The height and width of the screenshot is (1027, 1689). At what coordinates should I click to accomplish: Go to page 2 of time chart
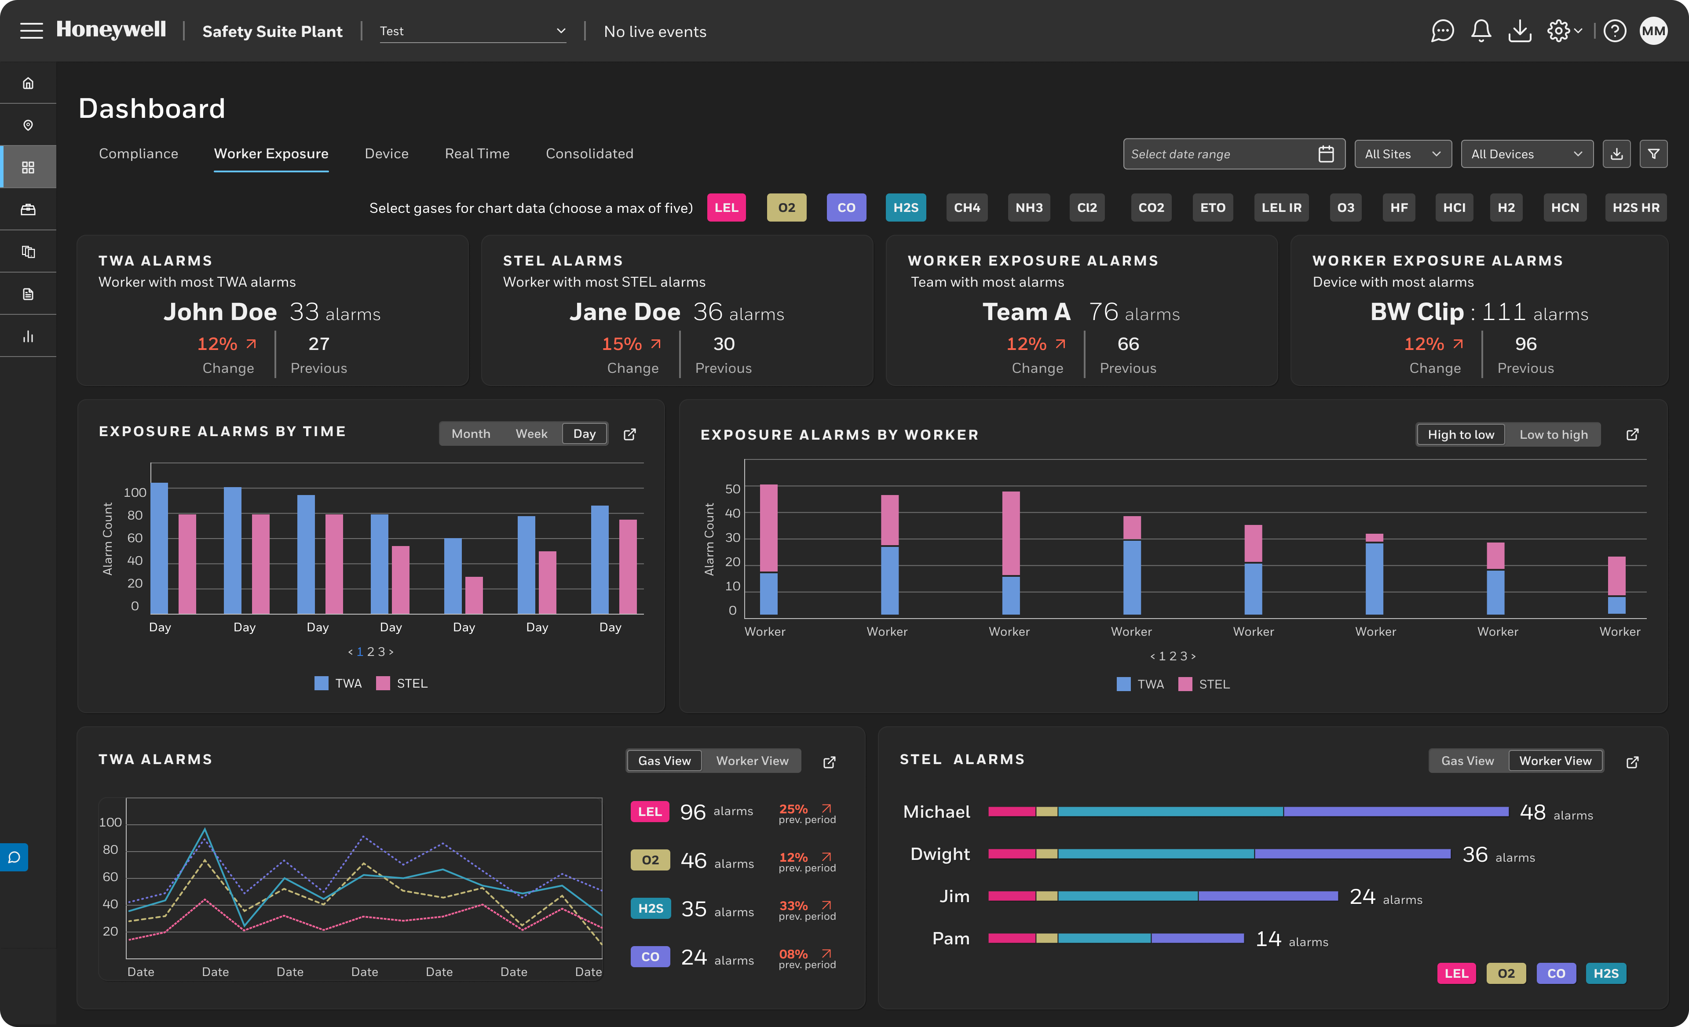click(x=371, y=652)
